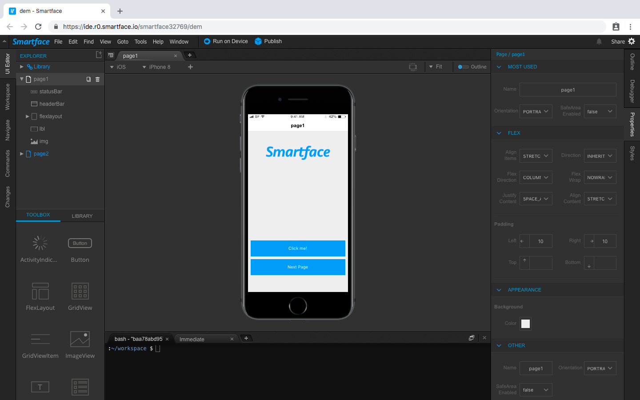
Task: Select the ListView toolbox component
Action: point(80,387)
